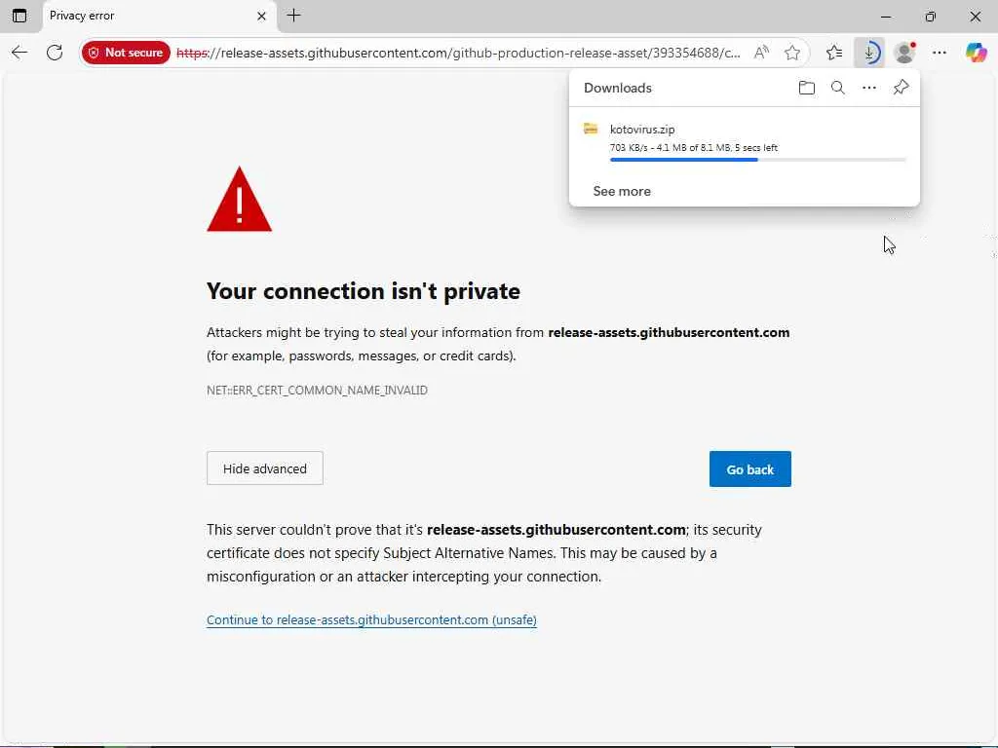Click the Not secure badge
998x748 pixels.
point(126,53)
